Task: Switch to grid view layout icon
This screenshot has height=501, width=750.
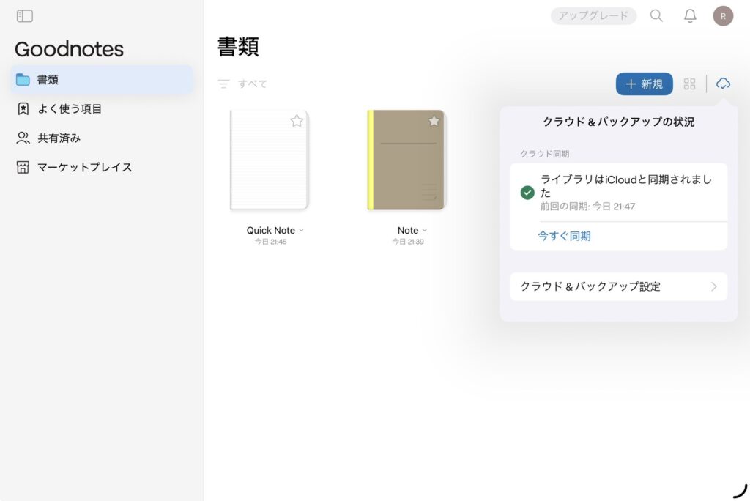Action: click(689, 84)
